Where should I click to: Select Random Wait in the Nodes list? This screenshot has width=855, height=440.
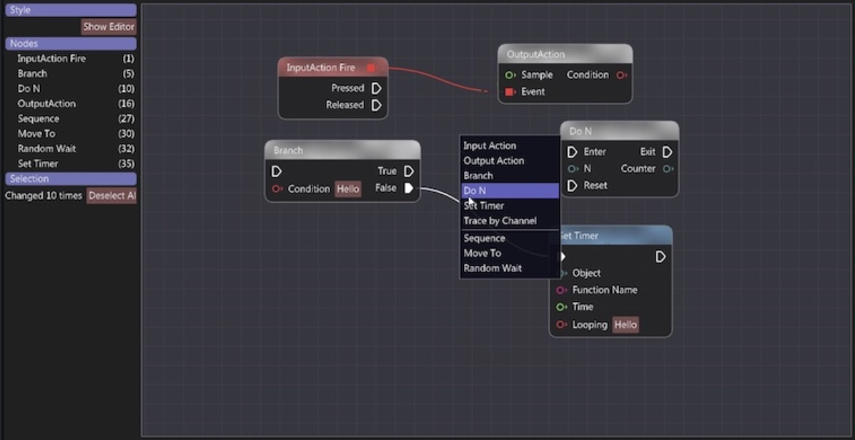(46, 149)
